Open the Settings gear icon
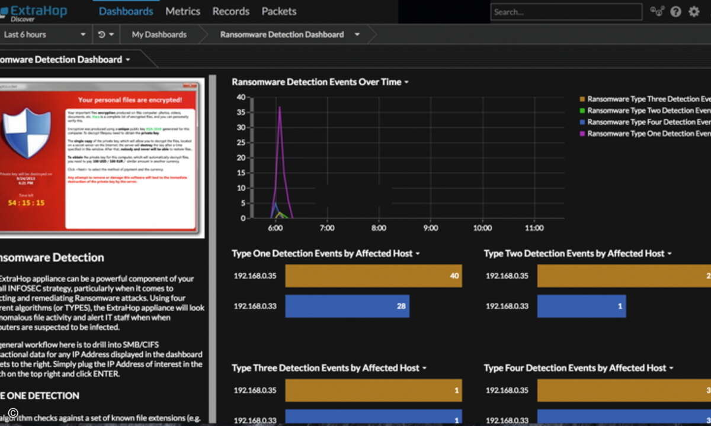 pyautogui.click(x=694, y=11)
